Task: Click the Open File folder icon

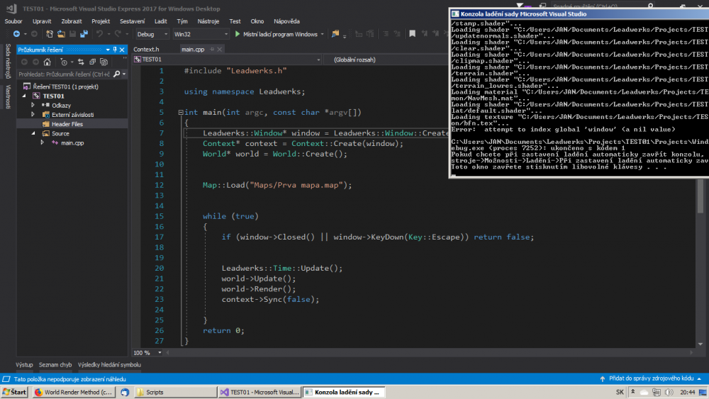Action: tap(62, 34)
